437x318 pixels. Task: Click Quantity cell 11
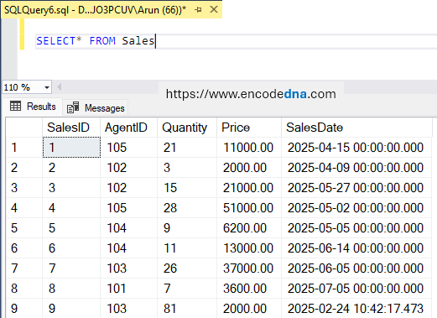click(187, 248)
